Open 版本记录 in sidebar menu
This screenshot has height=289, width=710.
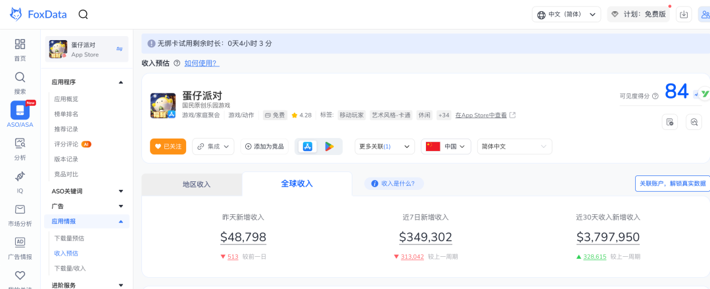pyautogui.click(x=66, y=159)
